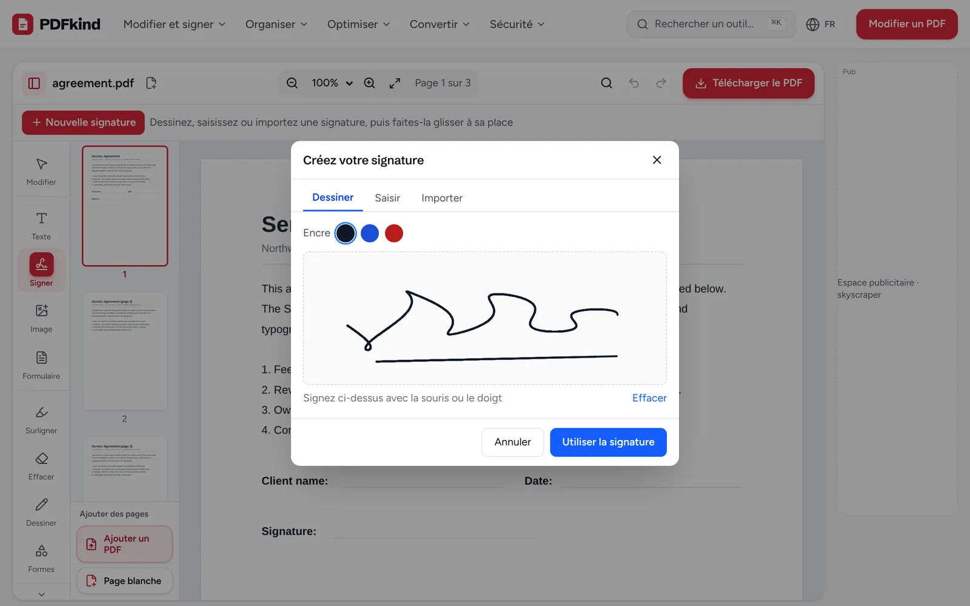Expand the Optimiser menu

pos(358,24)
